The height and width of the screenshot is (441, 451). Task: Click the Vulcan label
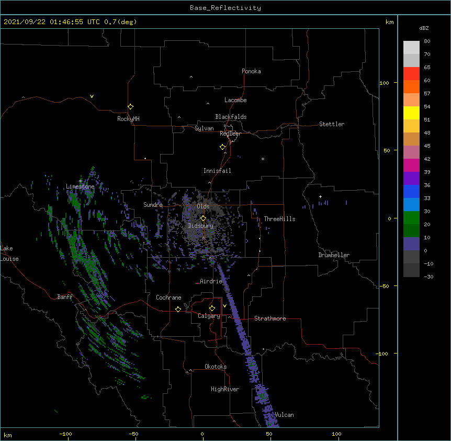click(284, 415)
